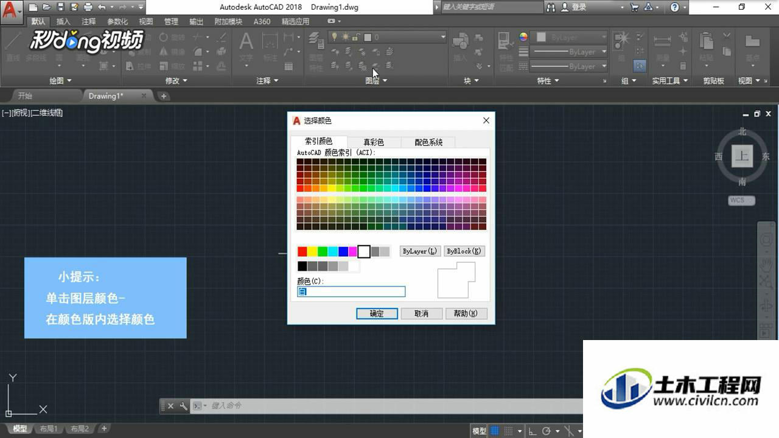Click the Undo arrow icon
Viewport: 779px width, 438px height.
click(102, 7)
